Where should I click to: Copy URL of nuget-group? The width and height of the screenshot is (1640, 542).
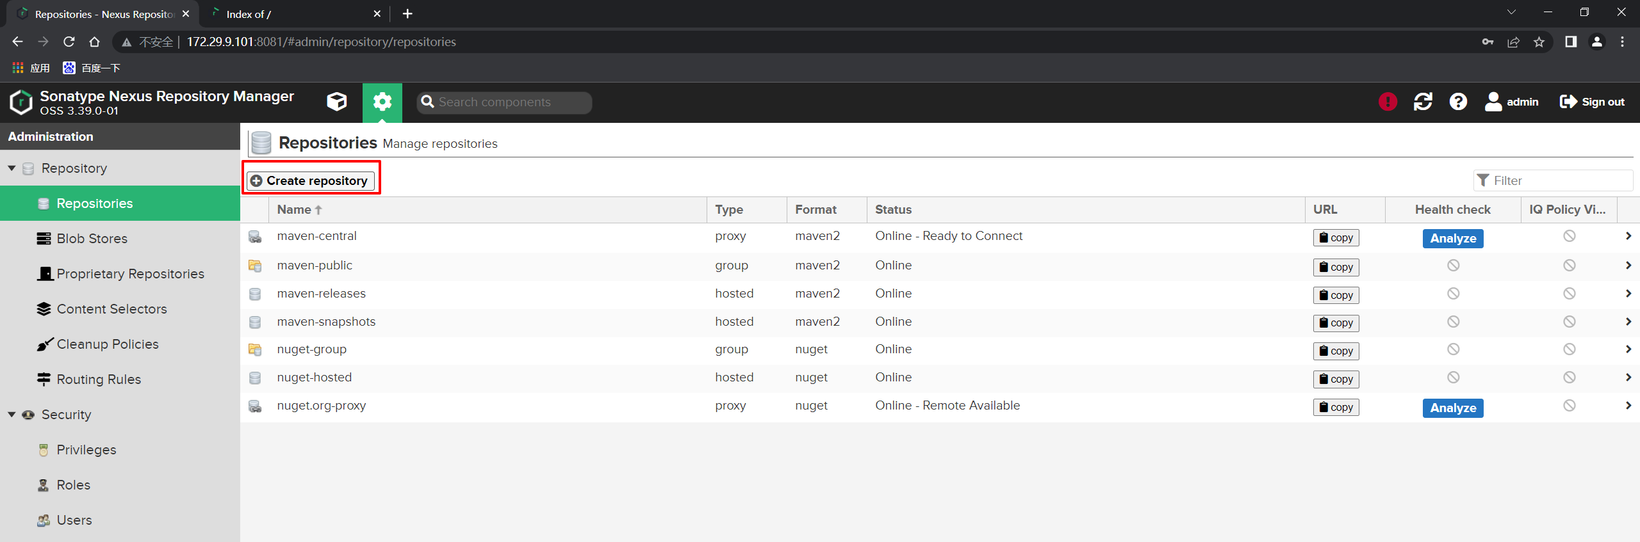(x=1336, y=351)
